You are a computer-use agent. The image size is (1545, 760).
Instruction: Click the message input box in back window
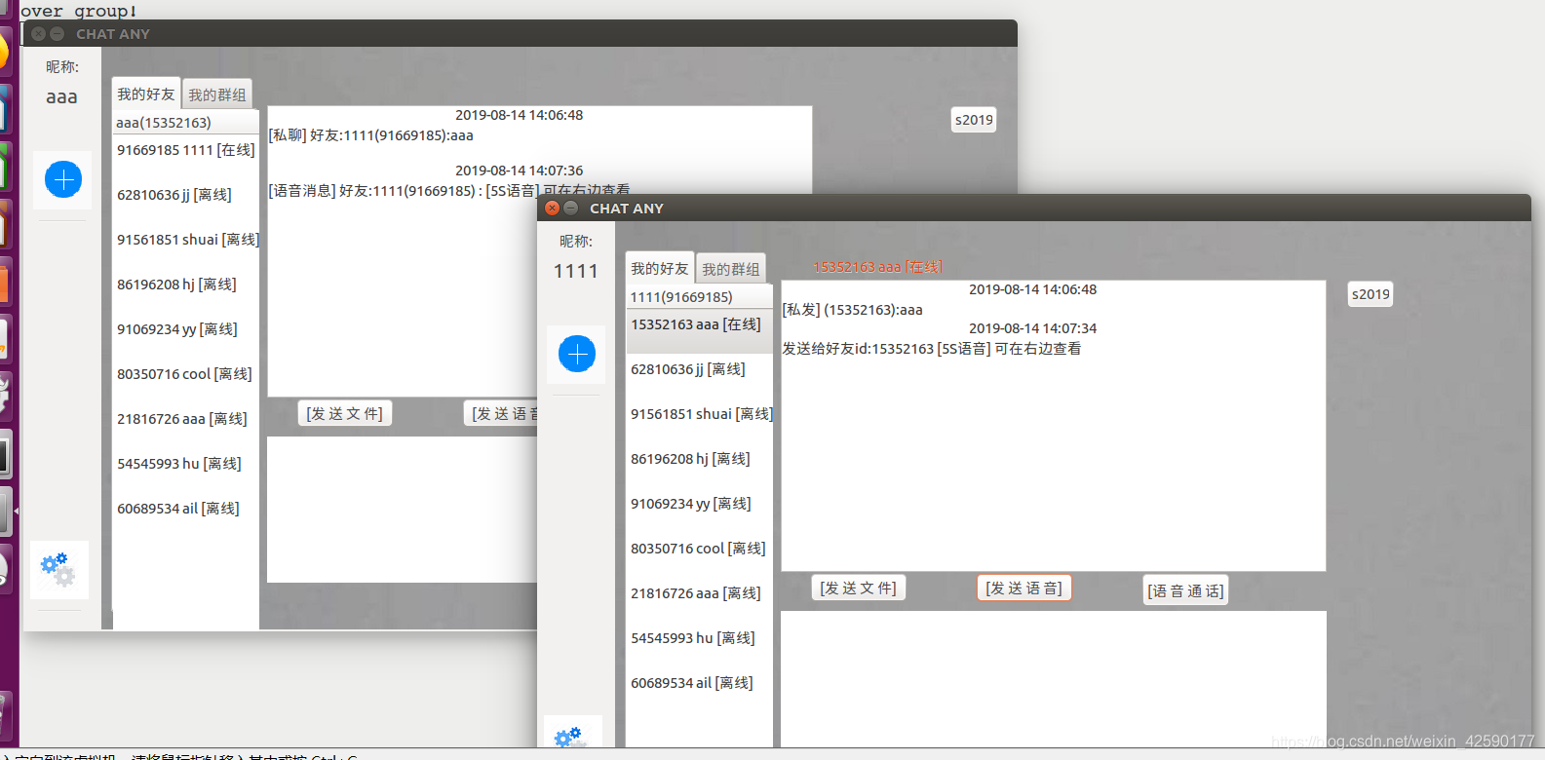403,510
